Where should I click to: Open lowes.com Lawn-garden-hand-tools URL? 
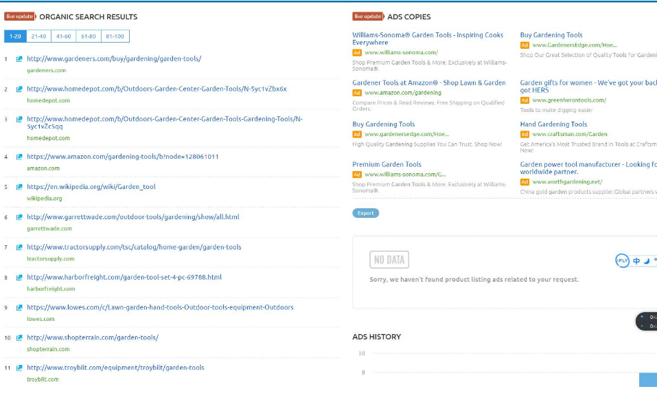tap(160, 307)
